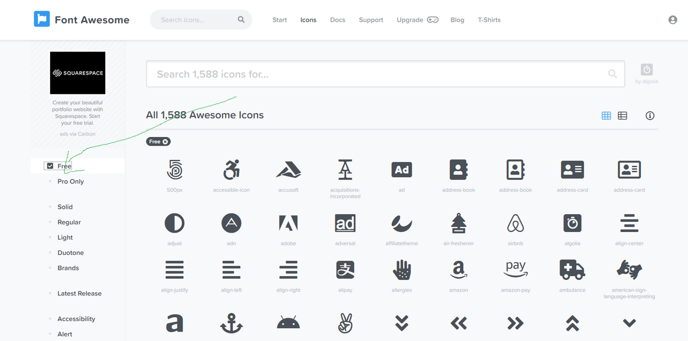The height and width of the screenshot is (341, 688).
Task: Pick the align-right icon
Action: pyautogui.click(x=288, y=270)
